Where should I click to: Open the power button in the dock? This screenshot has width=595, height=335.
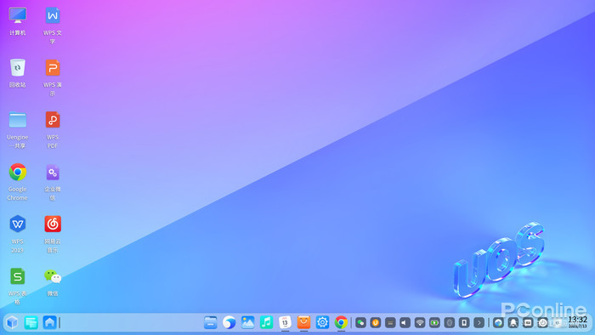click(542, 323)
